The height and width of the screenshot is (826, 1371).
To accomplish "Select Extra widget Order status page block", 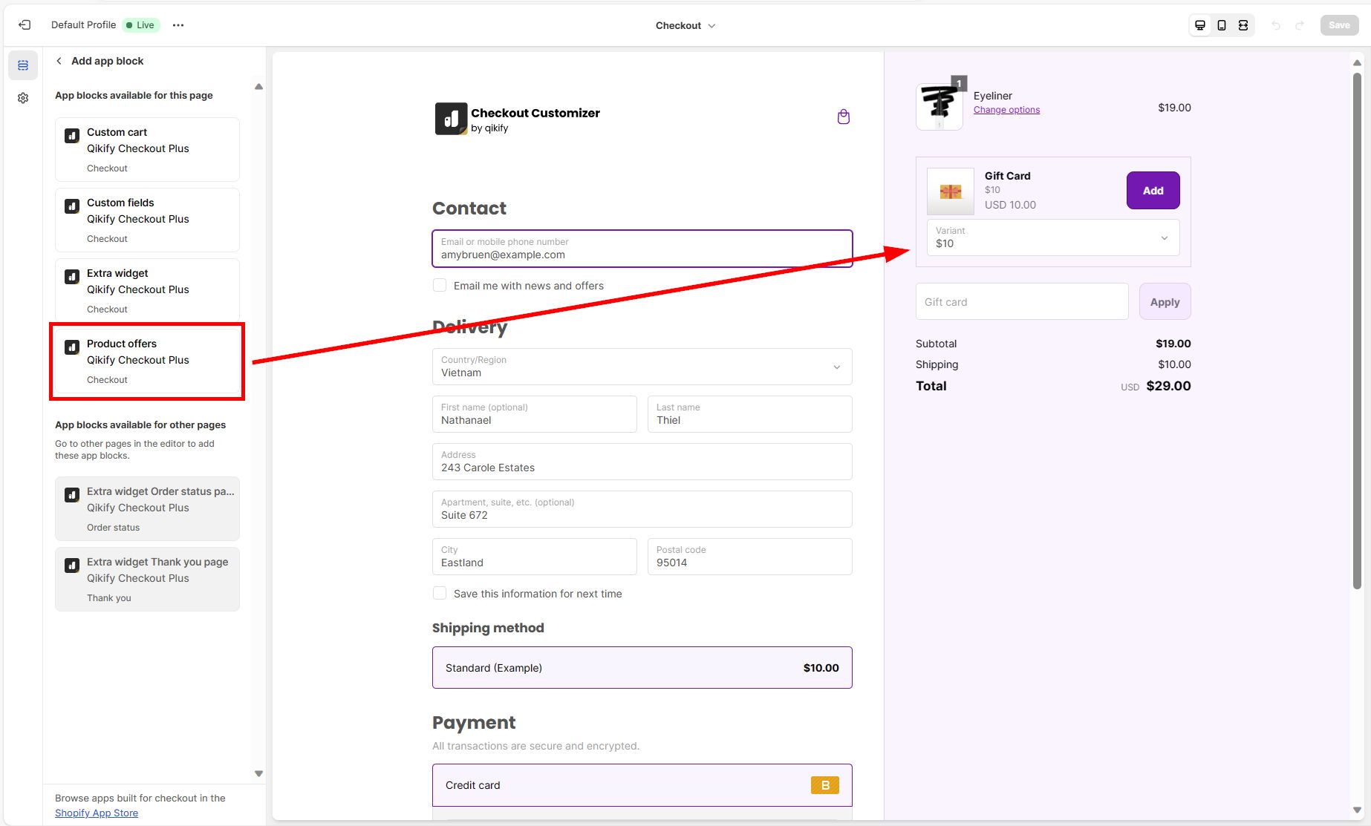I will click(x=147, y=508).
